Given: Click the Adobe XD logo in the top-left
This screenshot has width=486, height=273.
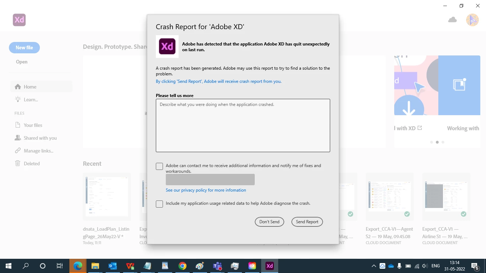Looking at the screenshot, I should click(19, 20).
